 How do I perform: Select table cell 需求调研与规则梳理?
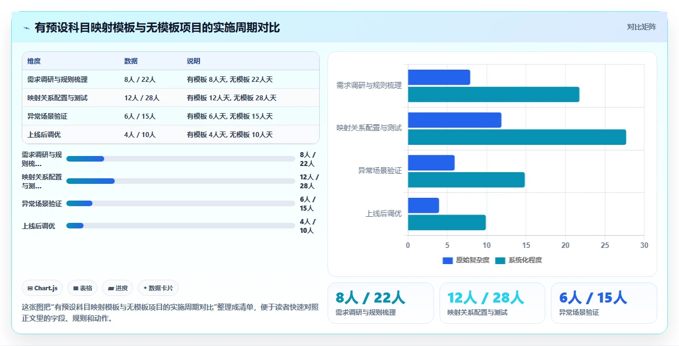coord(57,80)
